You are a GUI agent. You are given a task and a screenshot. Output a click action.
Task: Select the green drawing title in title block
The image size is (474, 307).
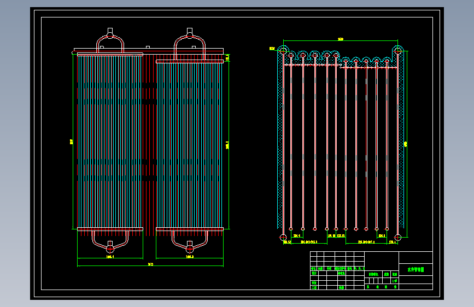[x=416, y=269]
